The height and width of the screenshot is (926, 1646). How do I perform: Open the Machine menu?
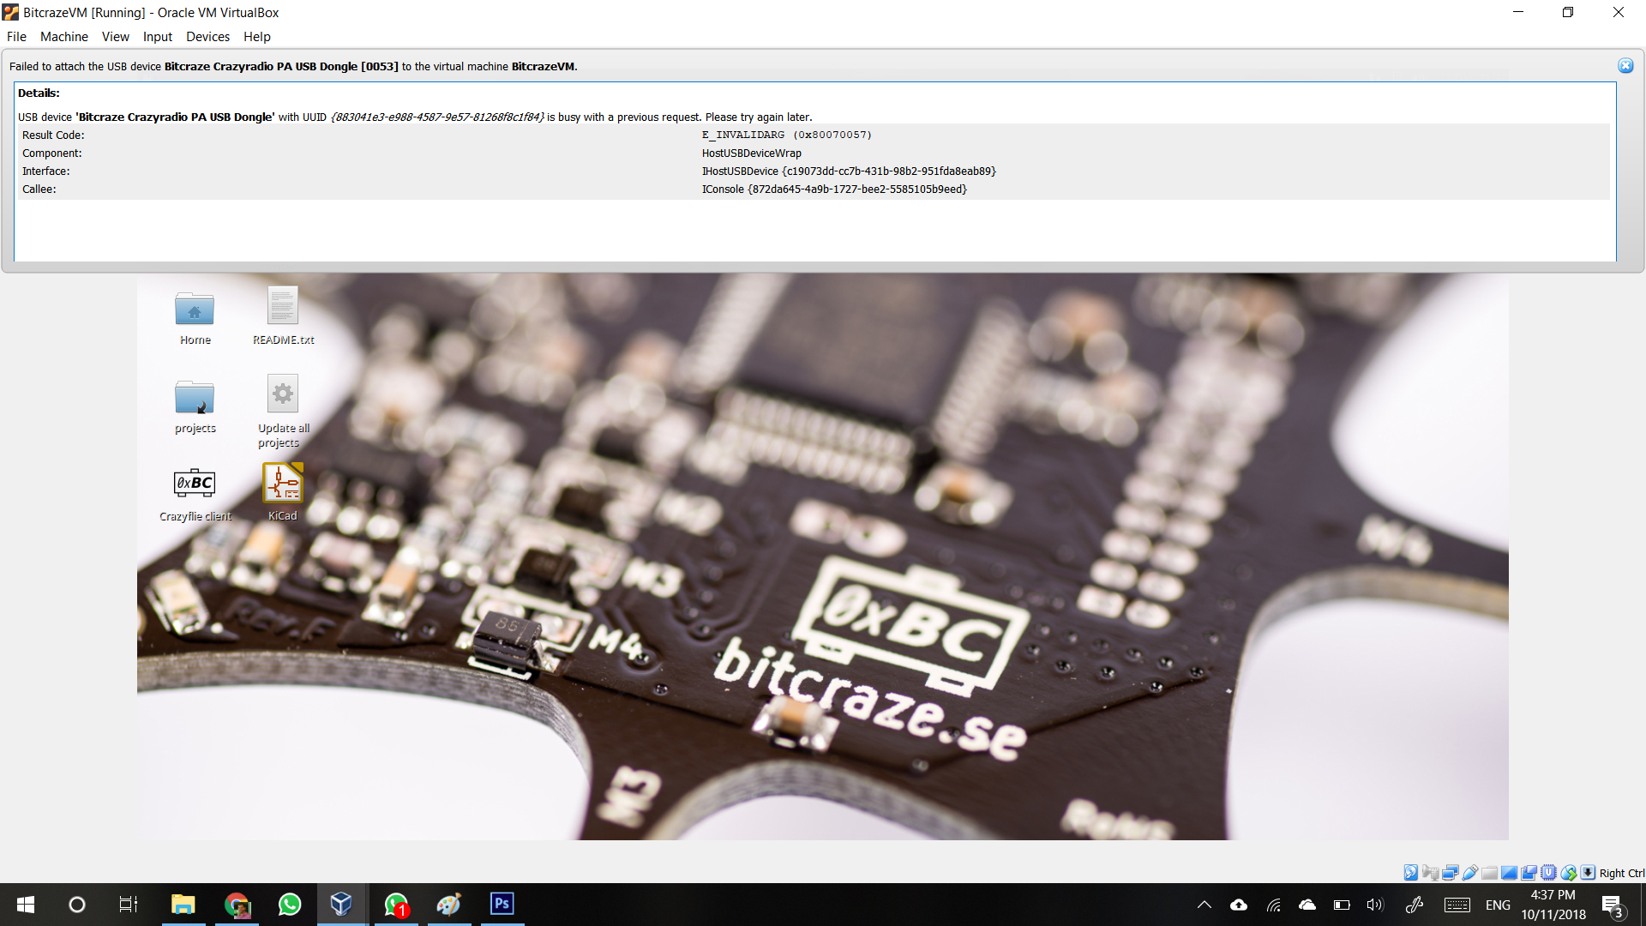(x=63, y=37)
